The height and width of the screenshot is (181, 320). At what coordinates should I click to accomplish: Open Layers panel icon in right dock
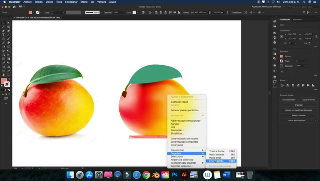point(275,77)
